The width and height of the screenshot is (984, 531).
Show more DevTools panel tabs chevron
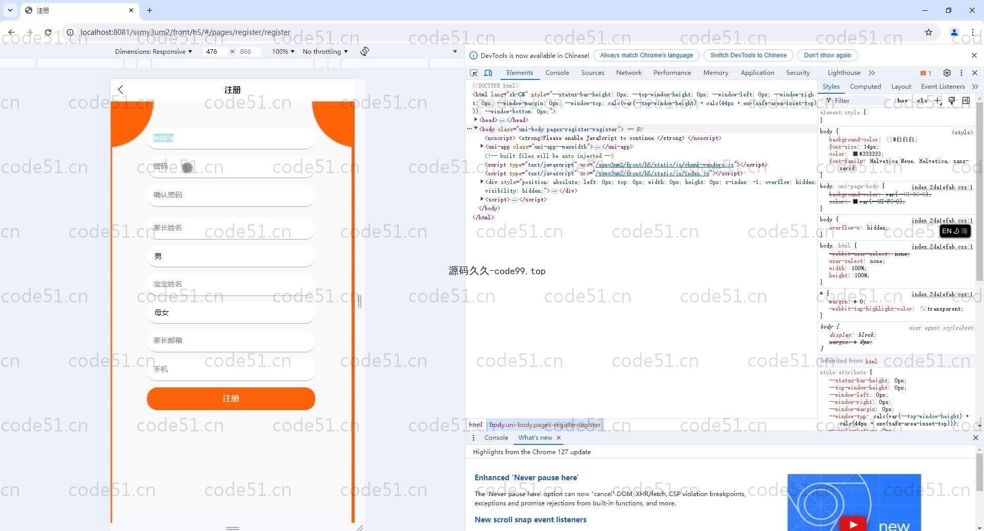[872, 73]
